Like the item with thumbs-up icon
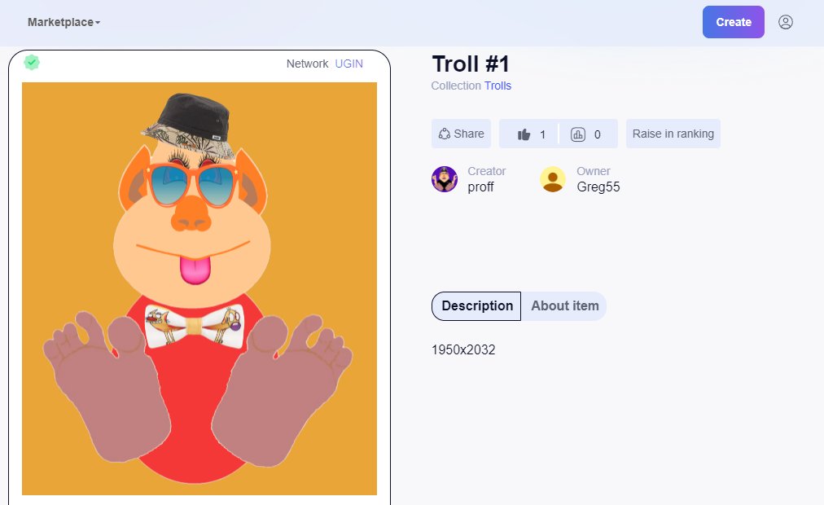824x505 pixels. pos(524,134)
